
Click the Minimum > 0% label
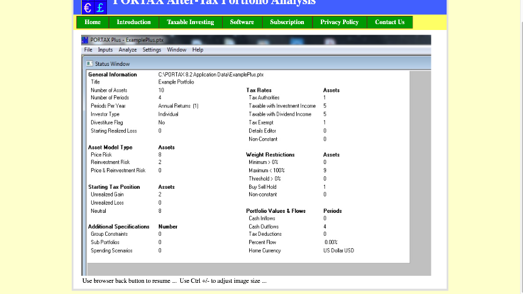pyautogui.click(x=263, y=162)
